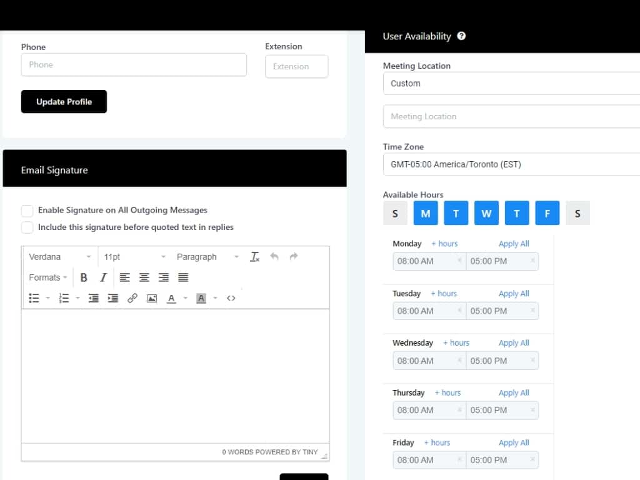640x480 pixels.
Task: Toggle bold formatting in signature editor
Action: point(84,277)
